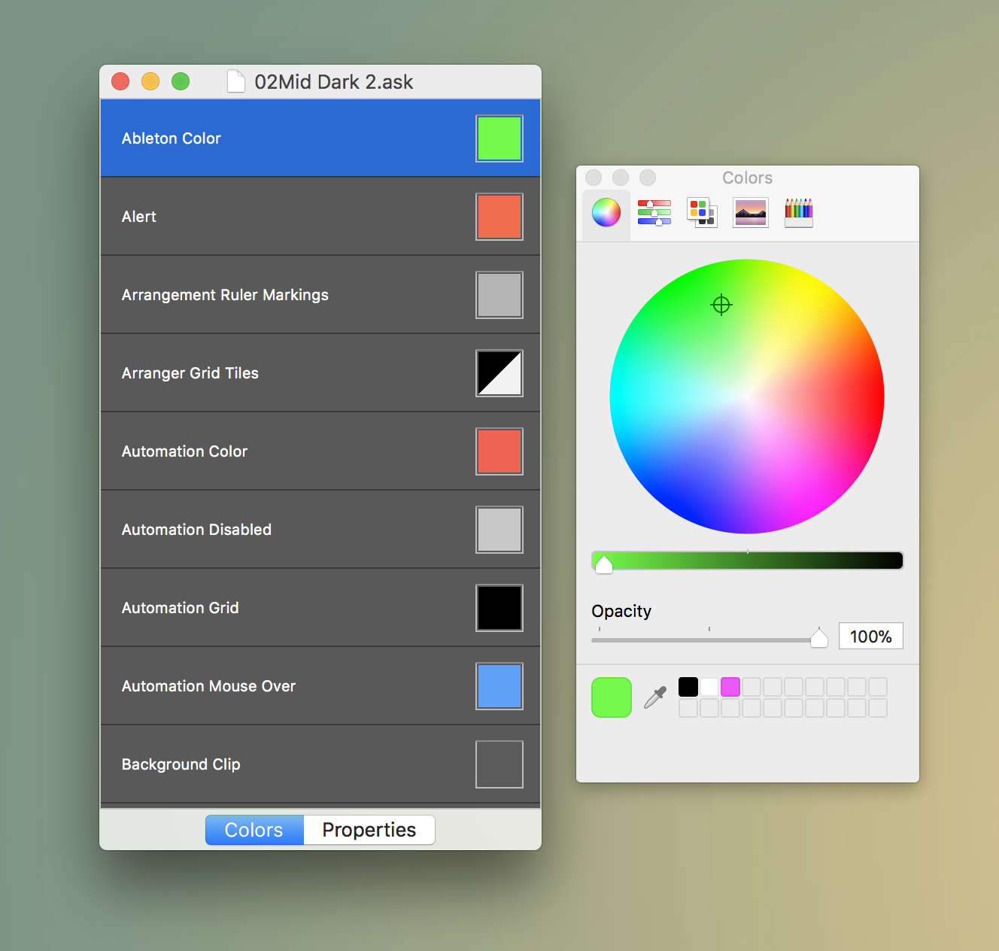The width and height of the screenshot is (999, 951).
Task: Choose the saved magenta swatch
Action: [730, 687]
